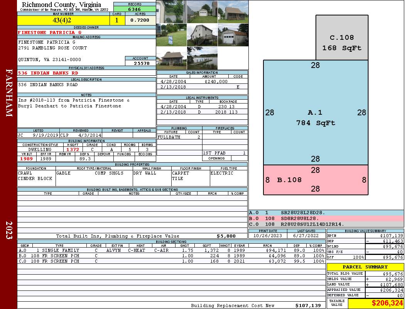Screen dimensions: 405x309
Task: Click the Parcel Summary yellow header
Action: 365,267
